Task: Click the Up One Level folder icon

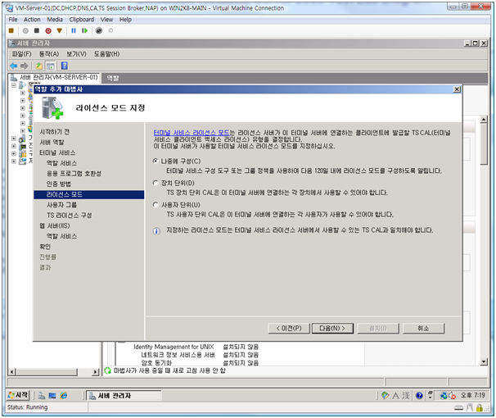Action: coord(39,66)
